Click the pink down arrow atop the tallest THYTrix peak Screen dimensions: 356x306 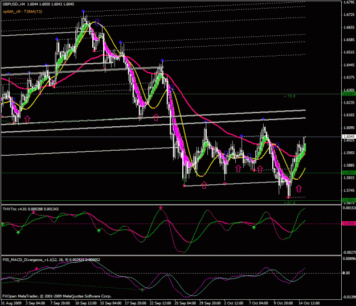click(161, 208)
